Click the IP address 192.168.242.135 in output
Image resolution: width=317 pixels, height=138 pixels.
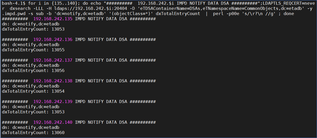53,19
